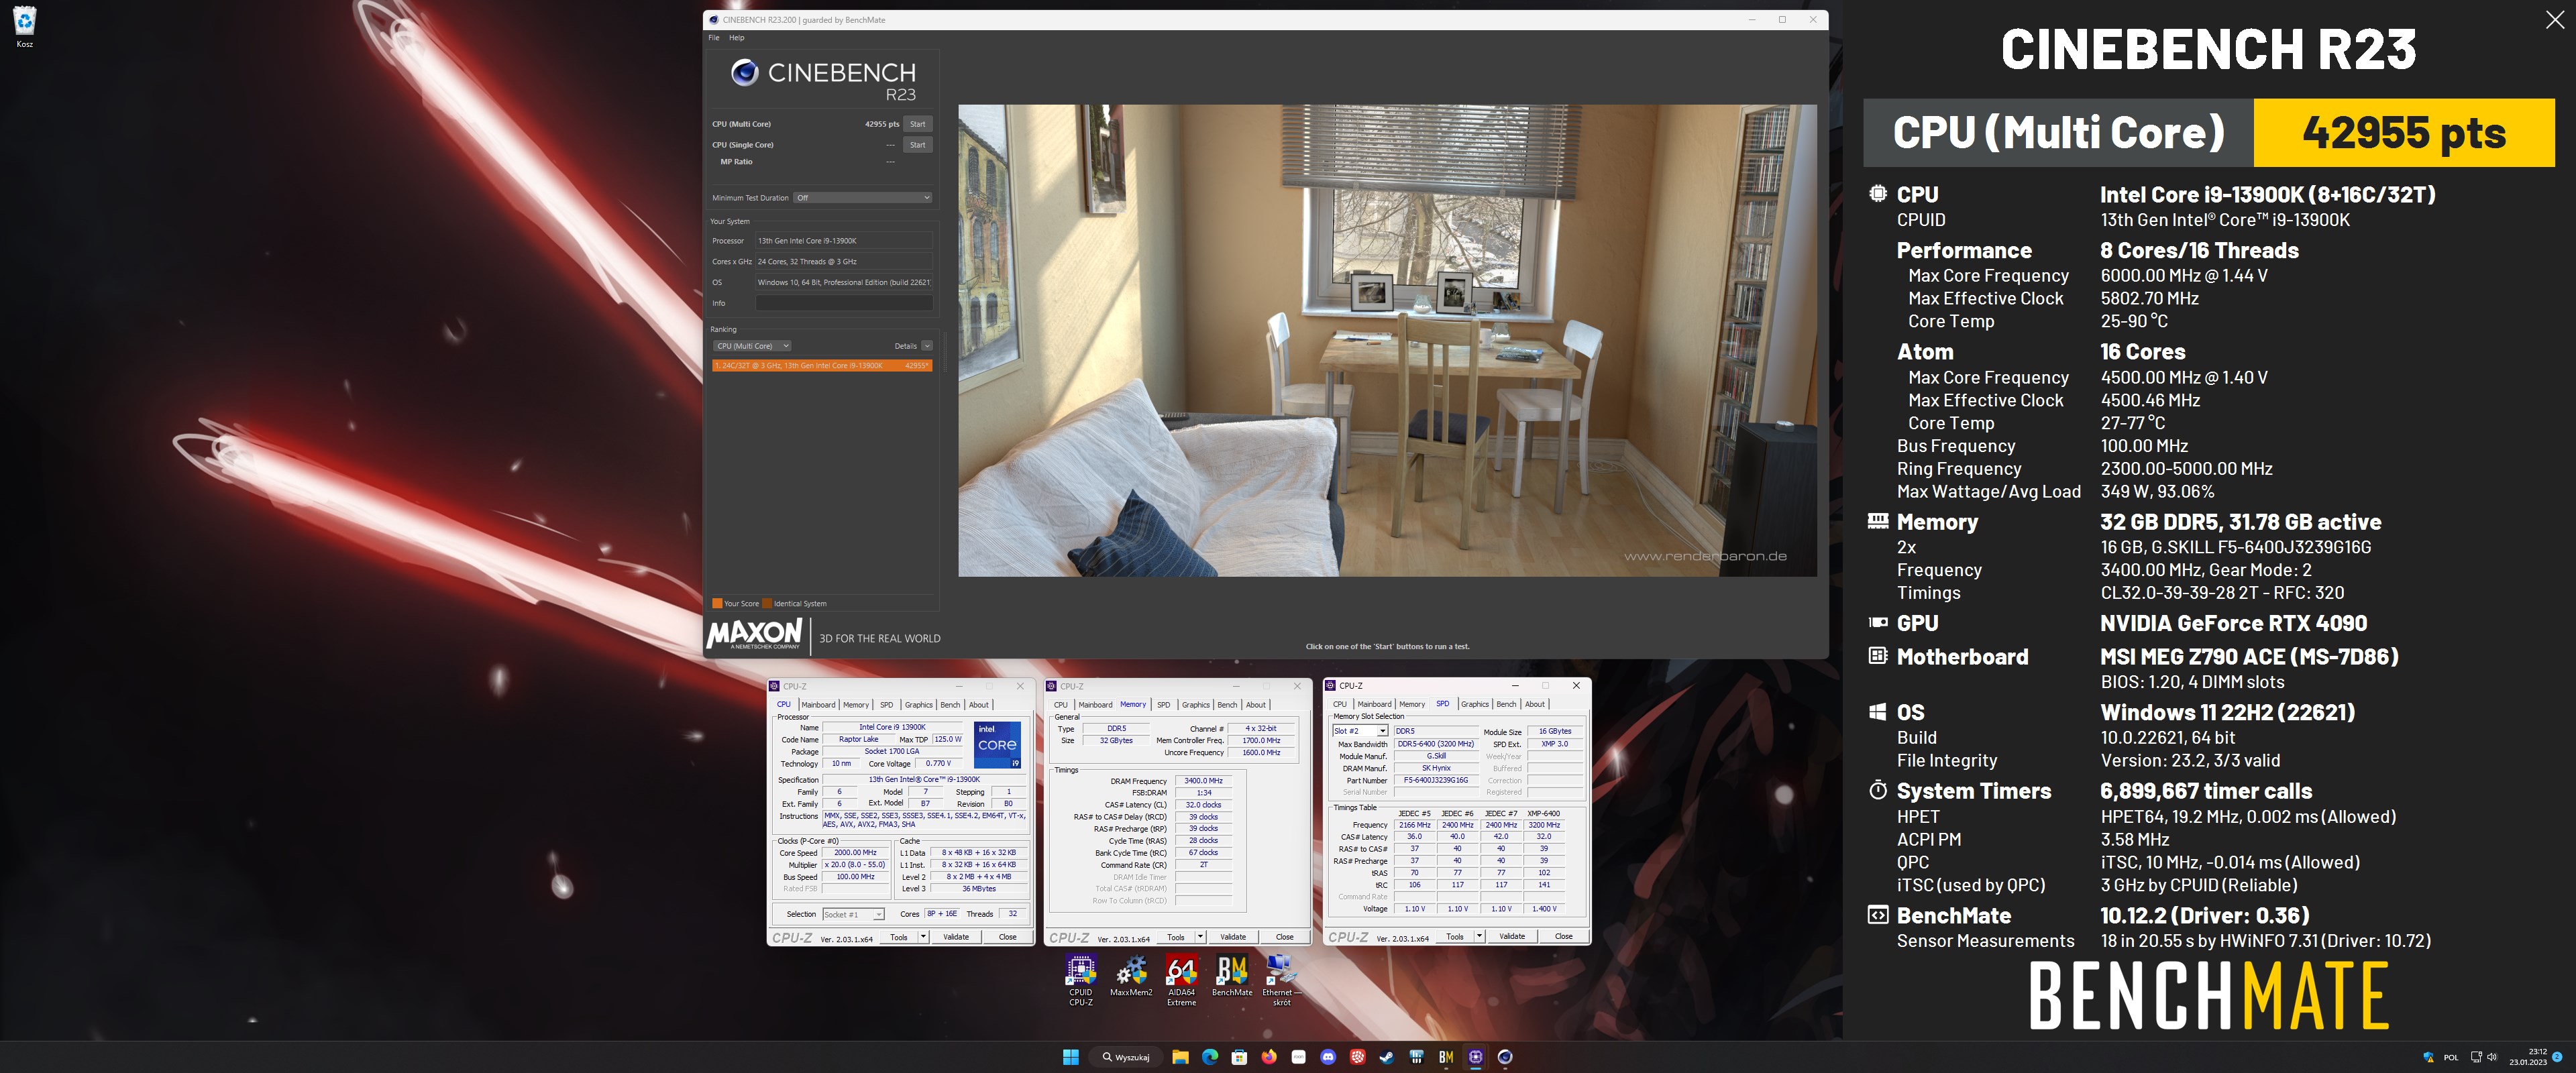Click the Wyszukaj taskbar search box

click(x=1126, y=1057)
